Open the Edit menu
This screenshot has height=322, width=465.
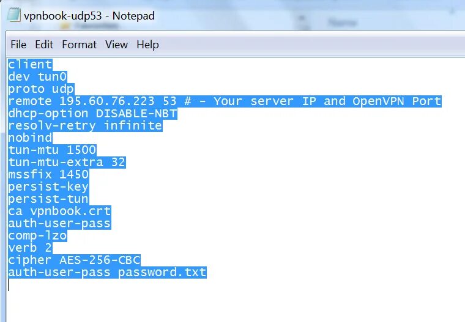point(44,45)
